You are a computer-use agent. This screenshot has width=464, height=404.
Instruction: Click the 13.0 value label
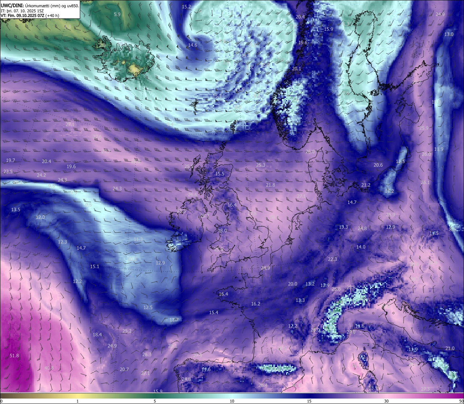(449, 34)
